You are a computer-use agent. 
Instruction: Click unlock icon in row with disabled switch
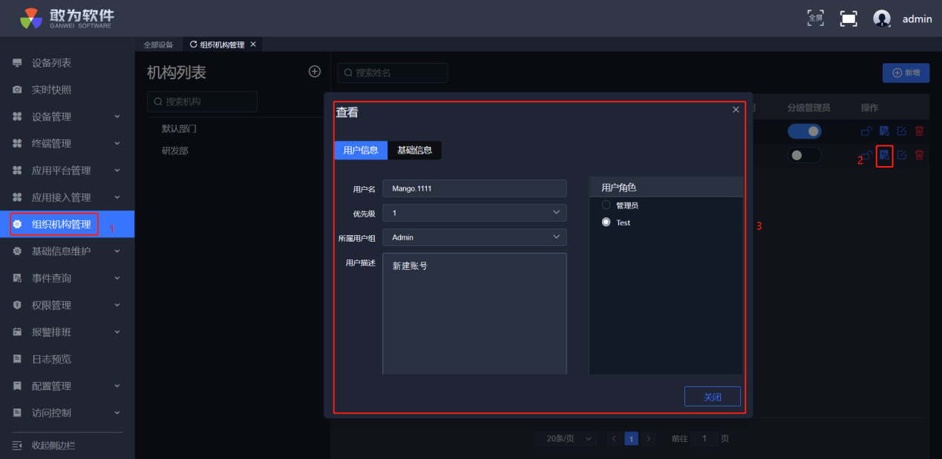866,155
